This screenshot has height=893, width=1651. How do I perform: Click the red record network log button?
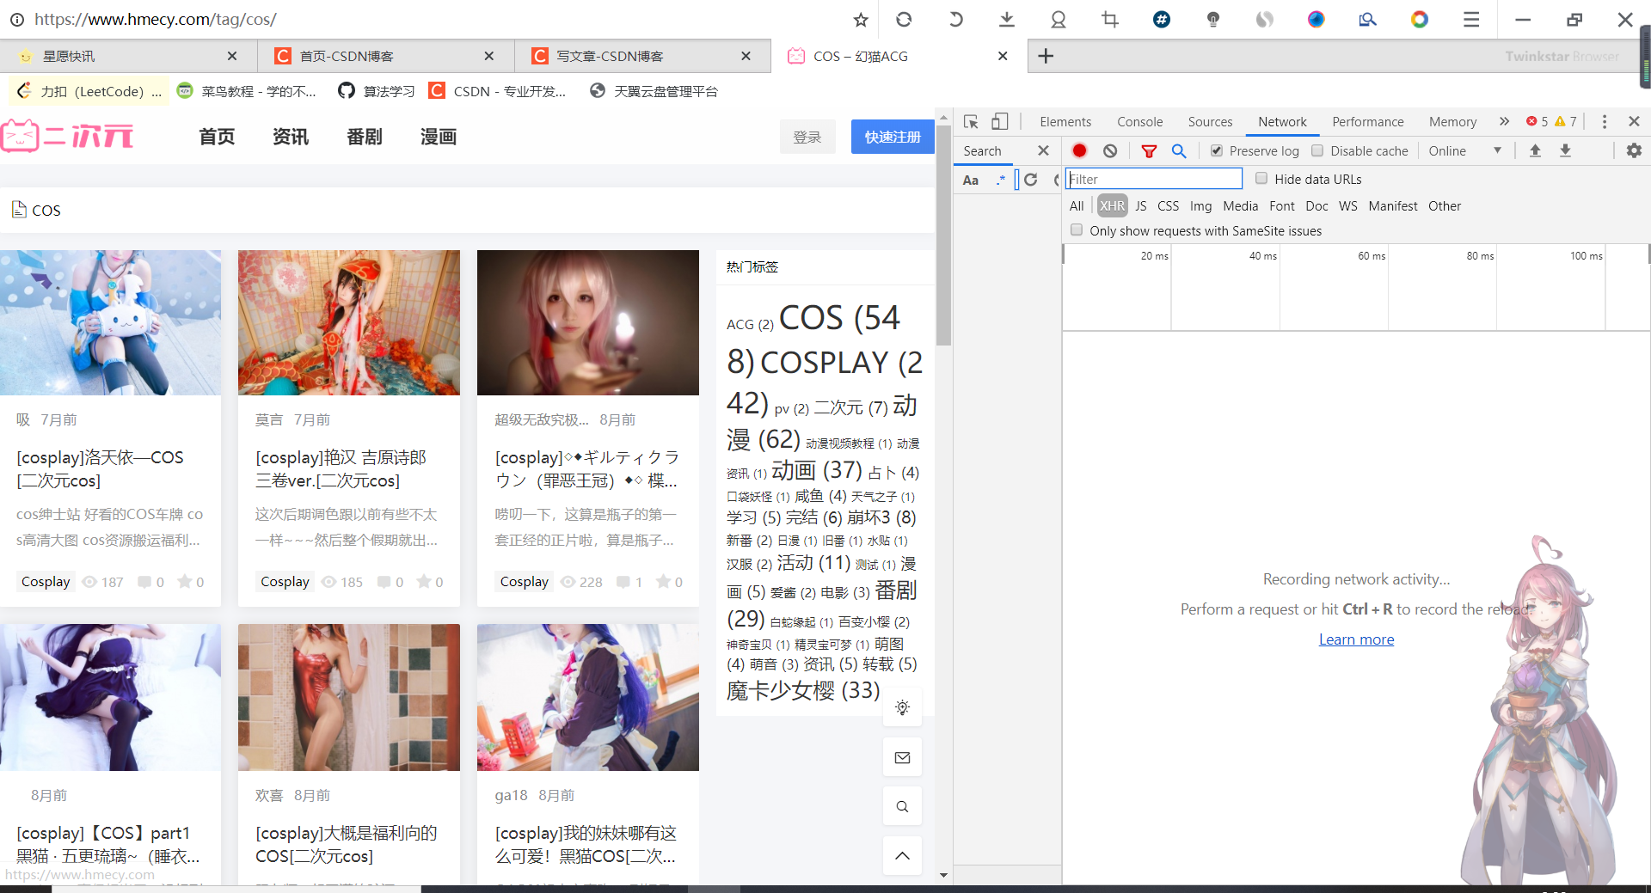1079,150
